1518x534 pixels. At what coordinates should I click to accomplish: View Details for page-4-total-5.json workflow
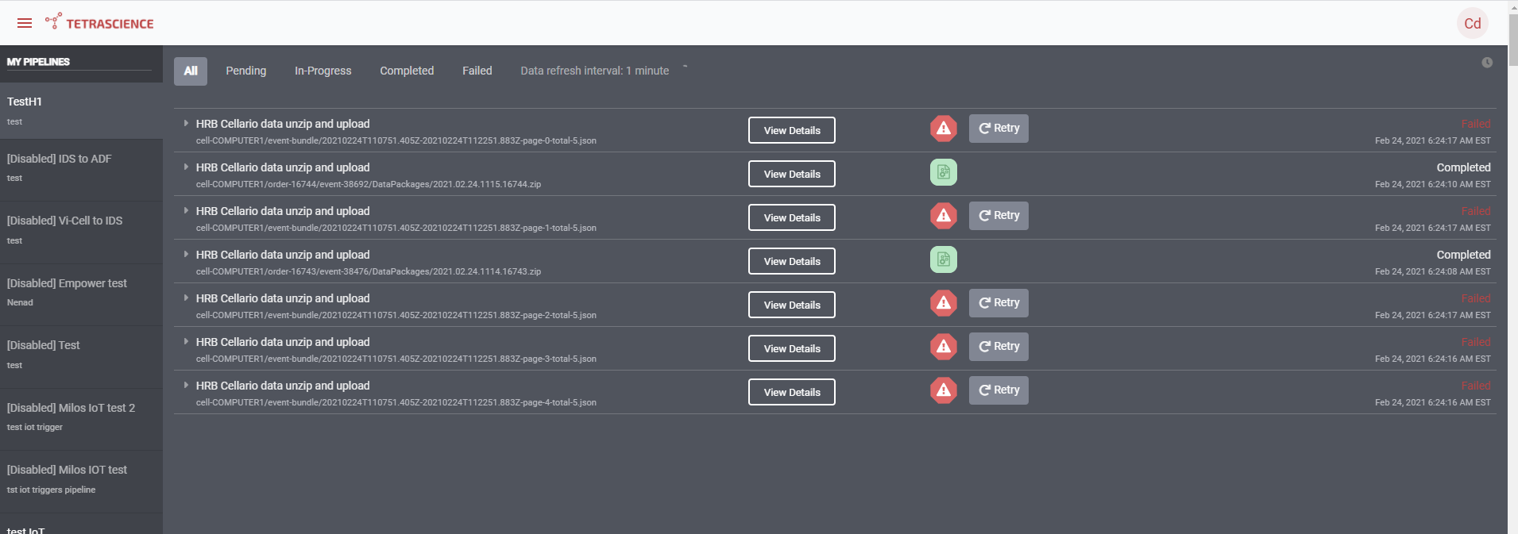click(792, 392)
